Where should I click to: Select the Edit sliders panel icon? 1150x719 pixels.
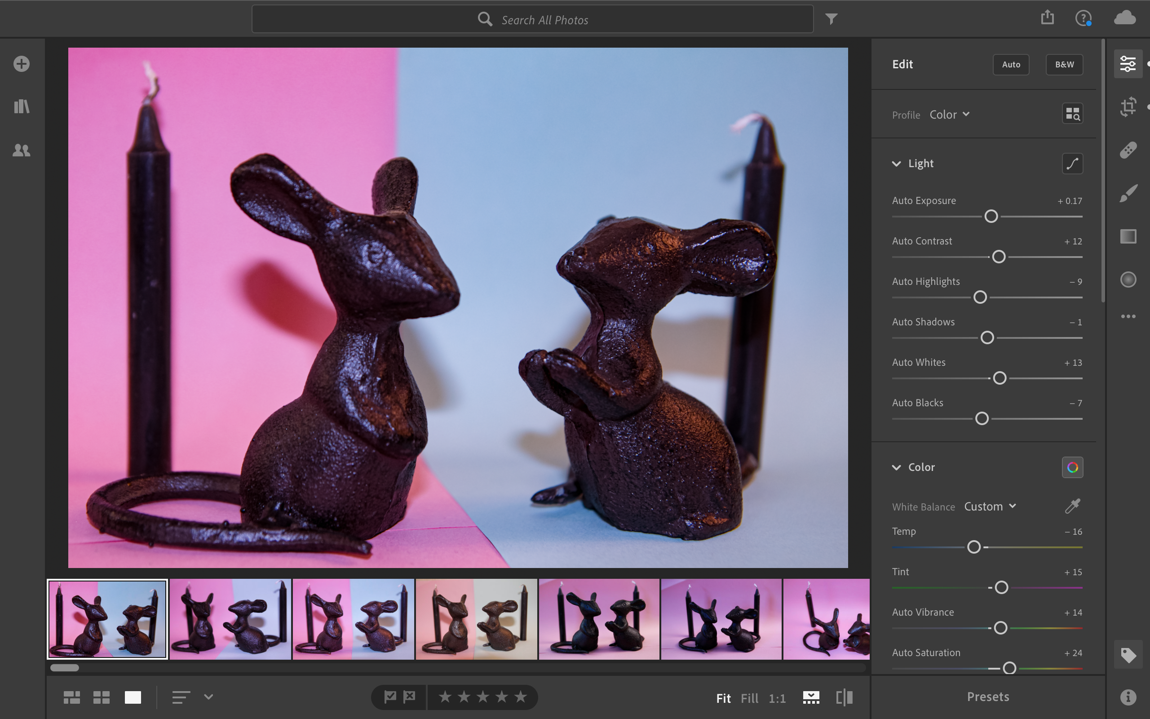click(1128, 64)
